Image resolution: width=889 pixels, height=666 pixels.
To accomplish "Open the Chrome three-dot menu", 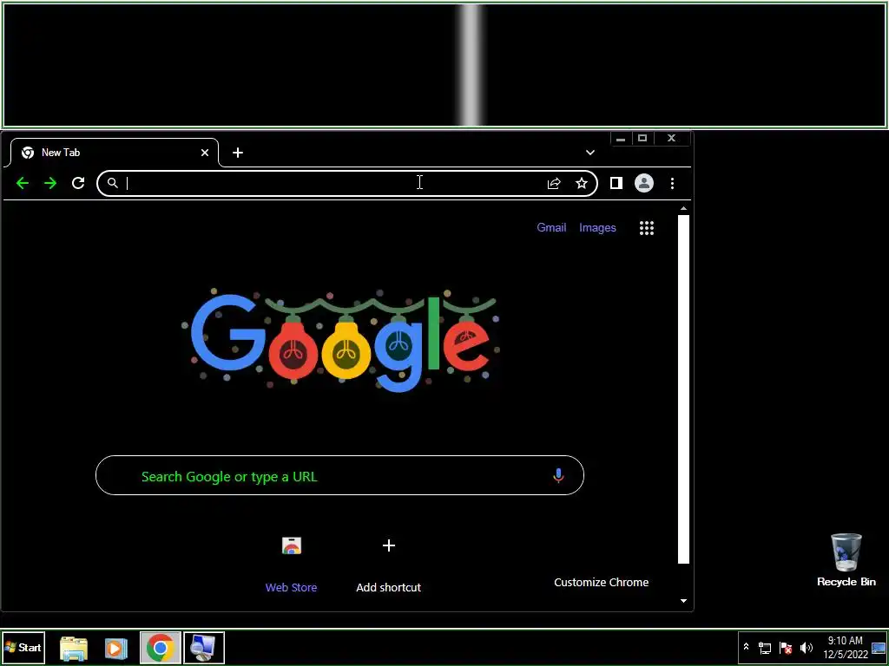I will [673, 183].
